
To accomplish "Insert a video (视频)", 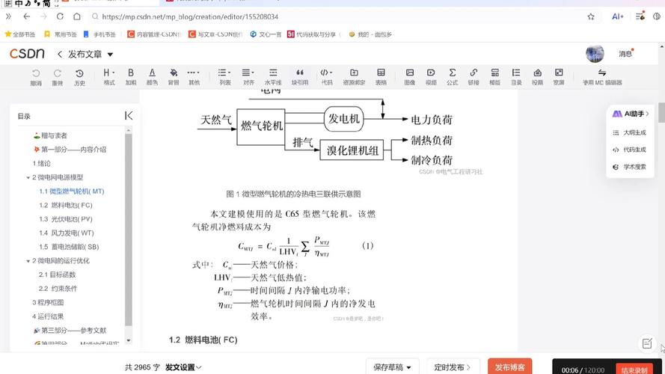I will click(431, 77).
